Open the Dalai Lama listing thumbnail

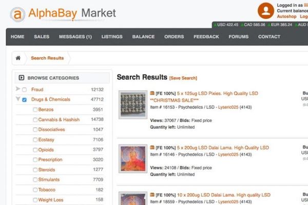(x=133, y=158)
